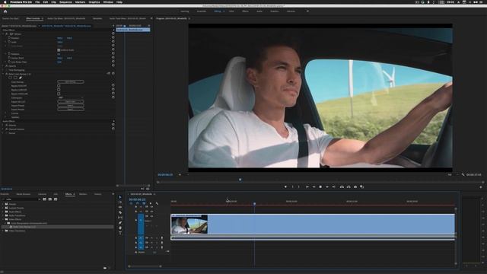Click the Apple menu icon
487x274 pixels.
5,2
